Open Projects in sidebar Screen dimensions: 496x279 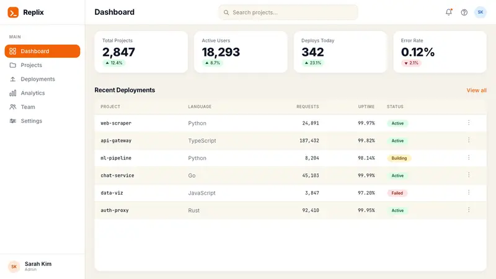pyautogui.click(x=42, y=65)
